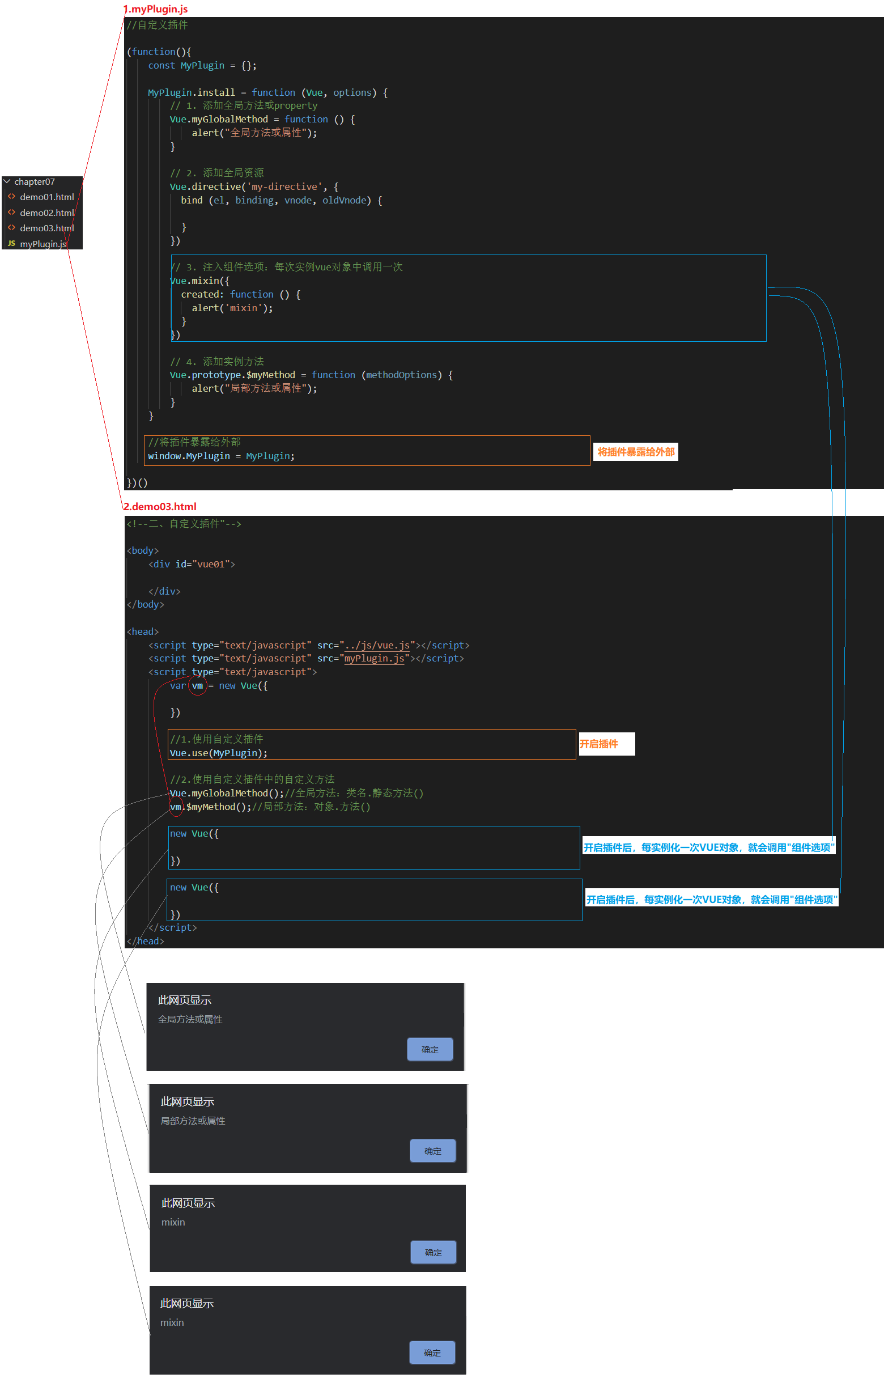Screen dimensions: 884x1378
Task: Click the alert('mixin') code line
Action: (x=232, y=308)
